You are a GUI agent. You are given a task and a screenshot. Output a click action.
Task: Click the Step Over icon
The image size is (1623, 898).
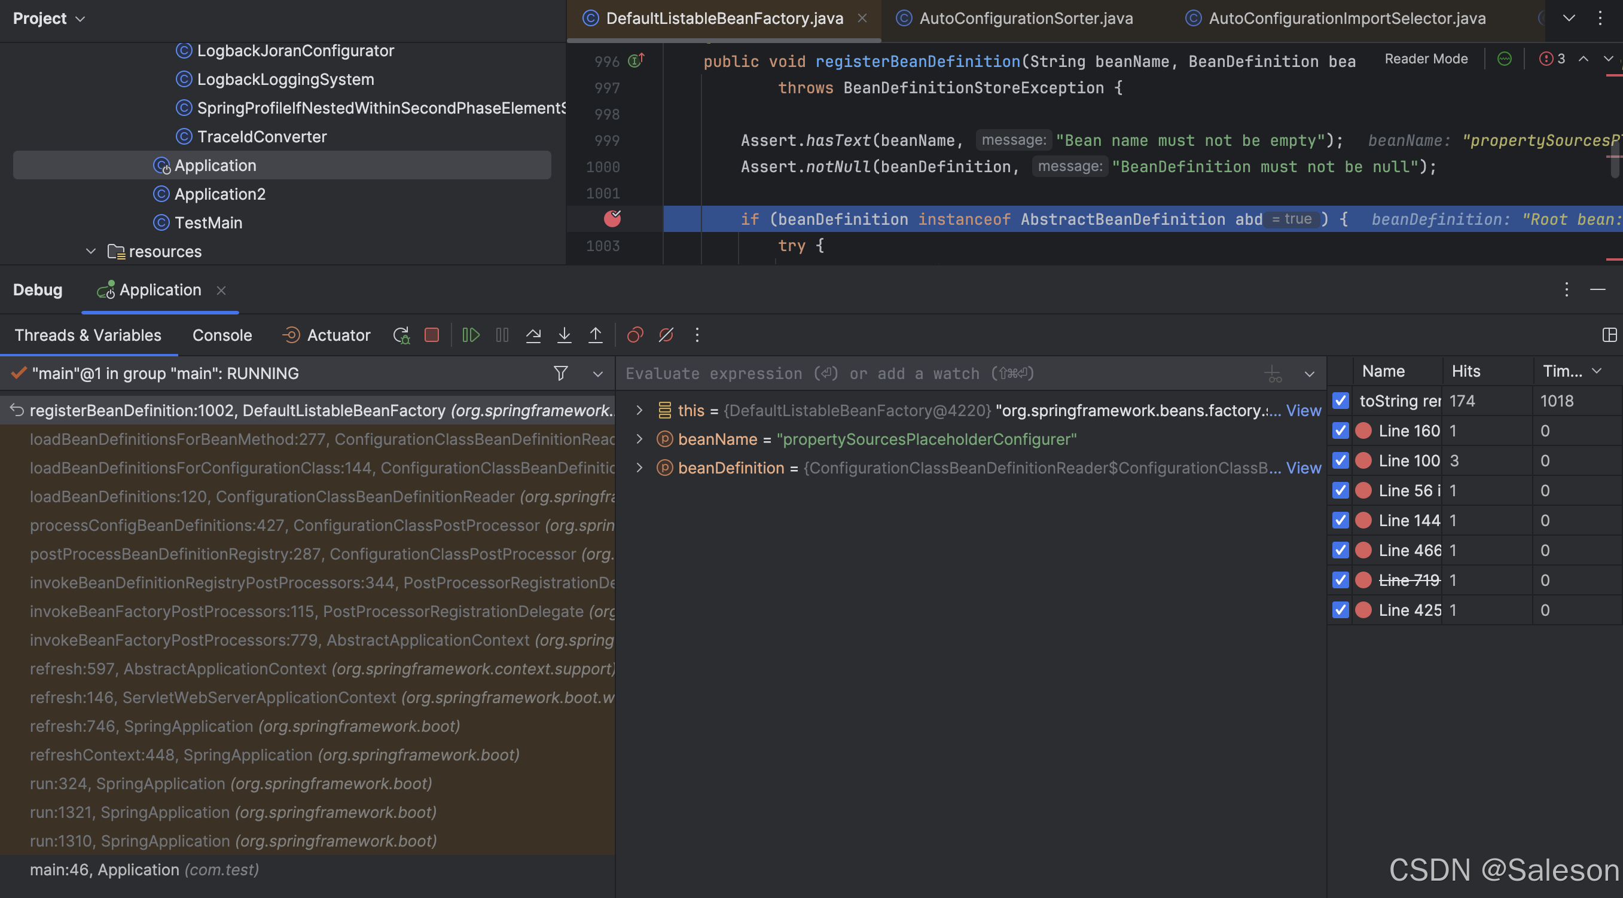tap(533, 334)
